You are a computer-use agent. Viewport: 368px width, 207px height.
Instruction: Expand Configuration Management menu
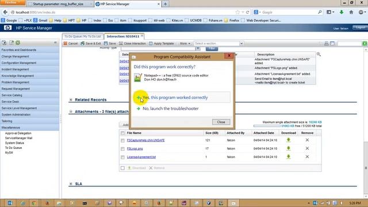click(29, 63)
